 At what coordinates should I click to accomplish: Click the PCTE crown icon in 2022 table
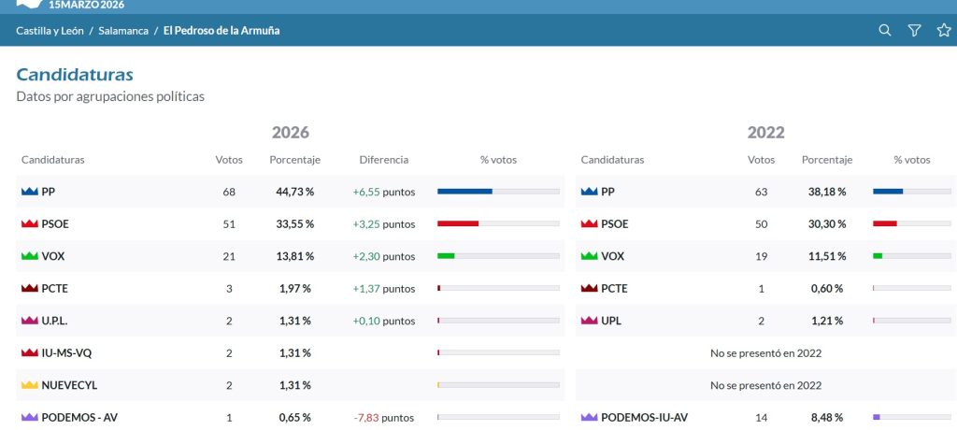pos(589,288)
